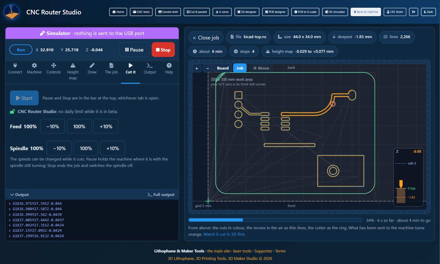Toggle the Run status pill
Screen dimensions: 440x264
21,50
